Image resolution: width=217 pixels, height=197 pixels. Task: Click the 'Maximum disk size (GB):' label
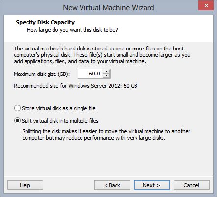click(x=42, y=74)
